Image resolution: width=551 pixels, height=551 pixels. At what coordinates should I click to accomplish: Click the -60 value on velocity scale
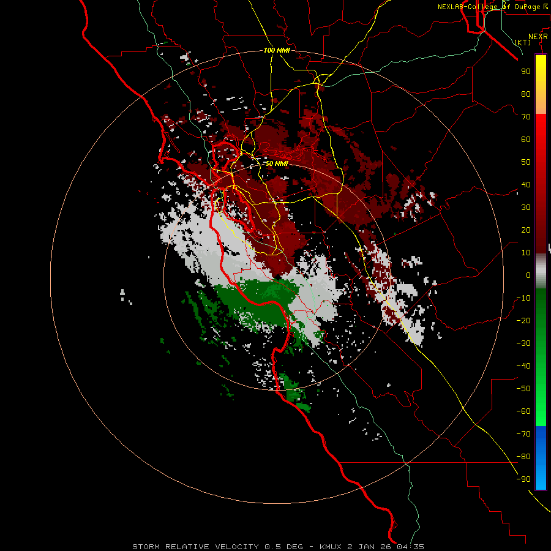tap(523, 411)
